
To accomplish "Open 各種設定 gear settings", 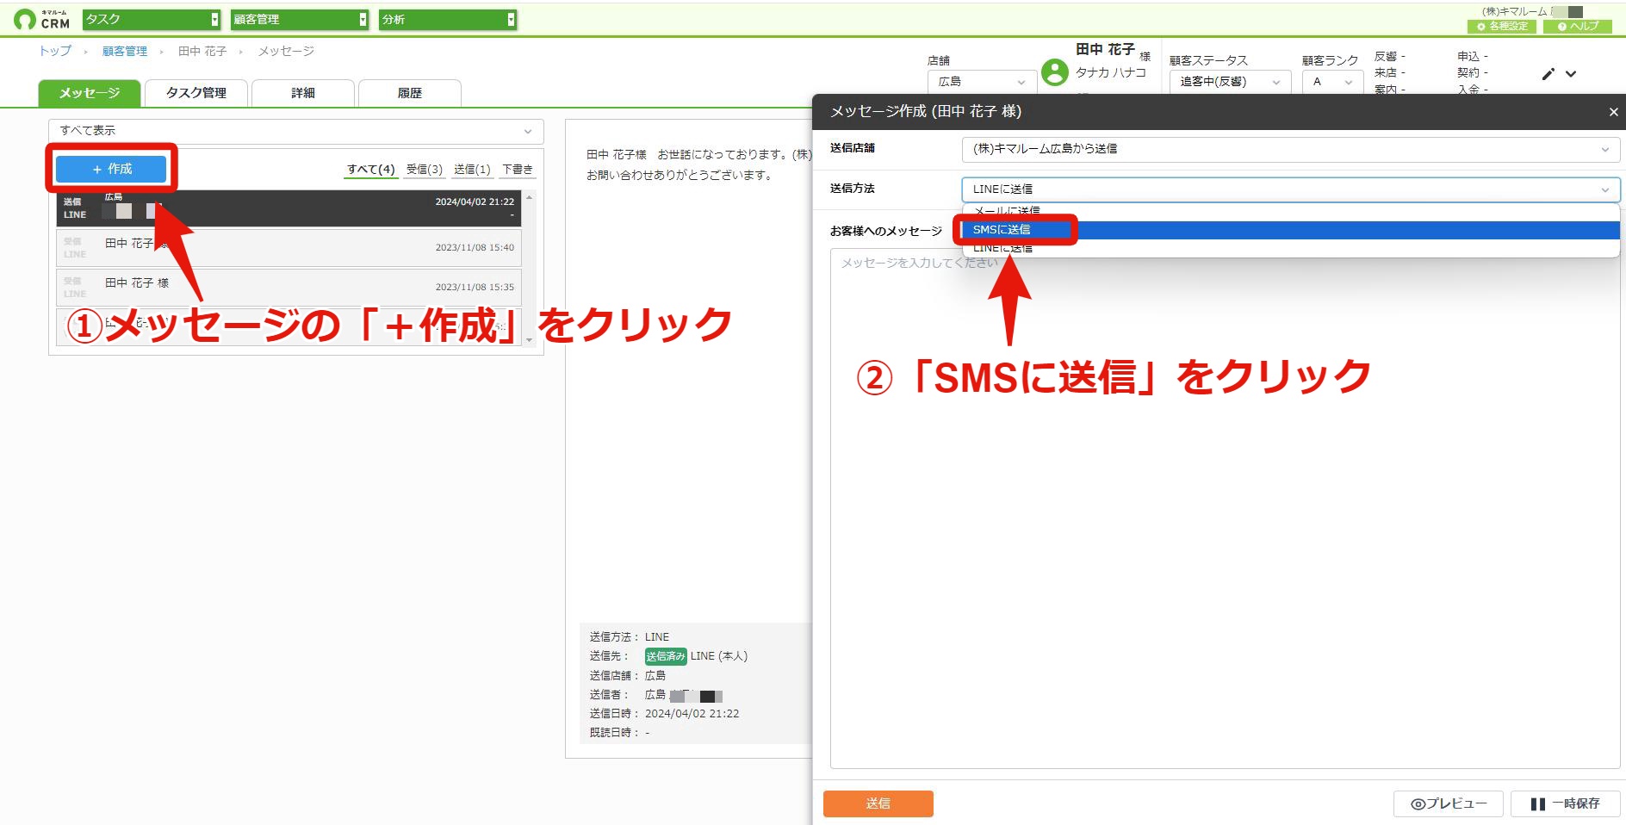I will coord(1502,26).
